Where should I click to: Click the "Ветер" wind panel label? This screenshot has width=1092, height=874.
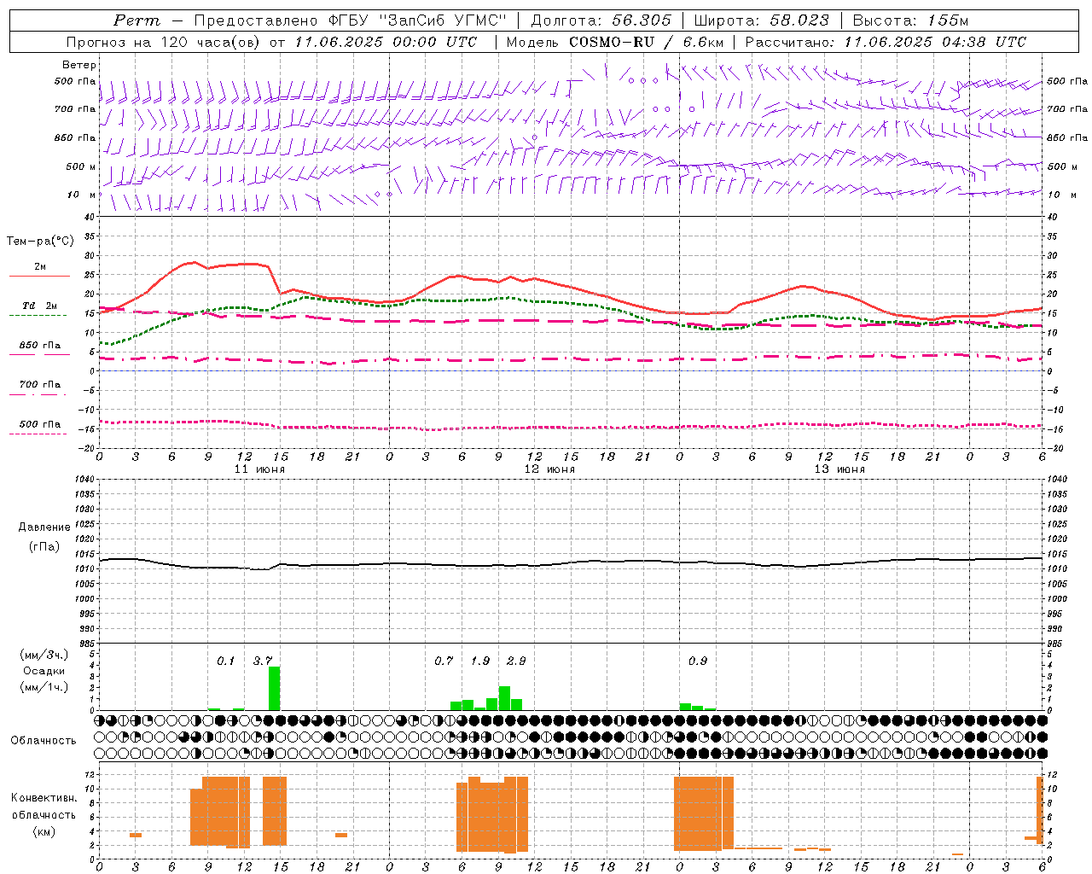pyautogui.click(x=79, y=65)
